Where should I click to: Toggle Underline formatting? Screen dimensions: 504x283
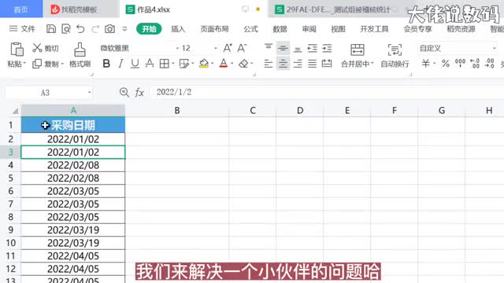135,64
